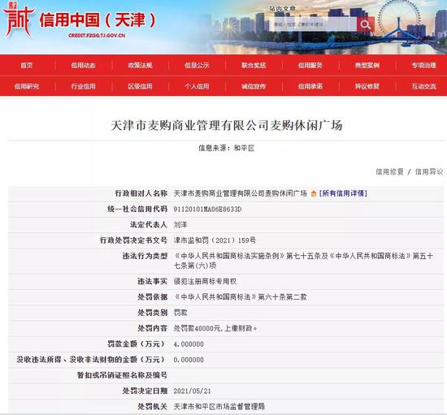
Task: Click the red magnifier search button
Action: [365, 24]
